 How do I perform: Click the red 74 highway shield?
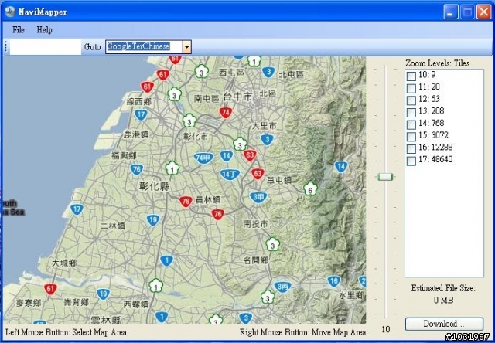click(x=225, y=113)
